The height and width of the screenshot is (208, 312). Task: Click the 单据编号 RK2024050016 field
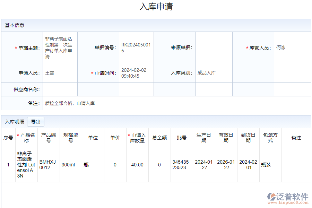pos(136,47)
